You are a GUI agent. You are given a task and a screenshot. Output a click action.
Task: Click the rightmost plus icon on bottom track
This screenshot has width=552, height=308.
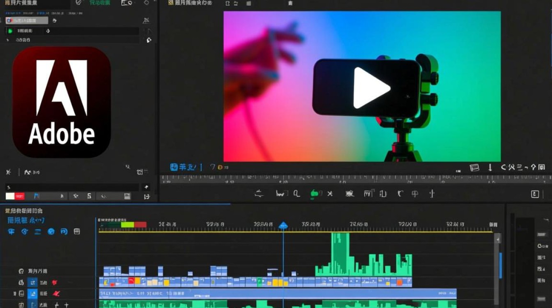[x=67, y=305]
